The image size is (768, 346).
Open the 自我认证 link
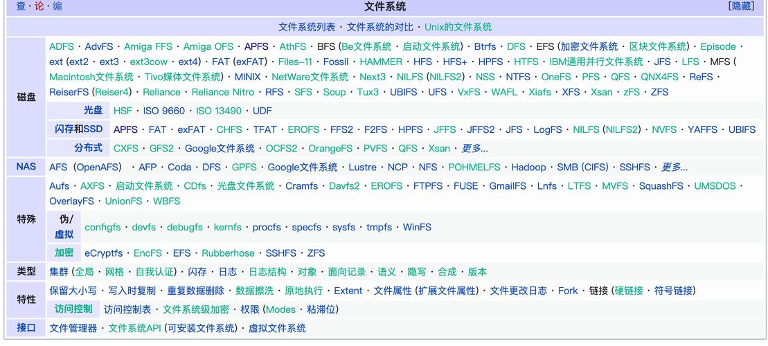click(x=154, y=272)
